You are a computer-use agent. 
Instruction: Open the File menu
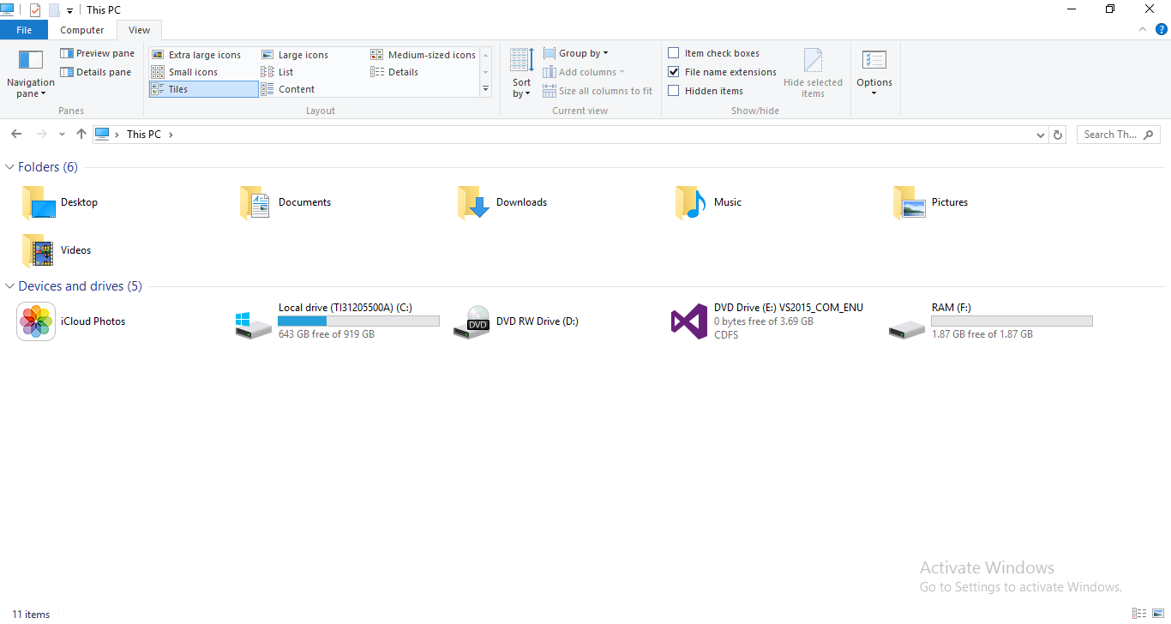coord(24,29)
